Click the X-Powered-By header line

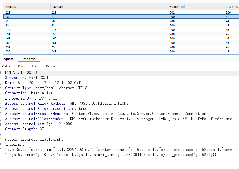(31, 98)
